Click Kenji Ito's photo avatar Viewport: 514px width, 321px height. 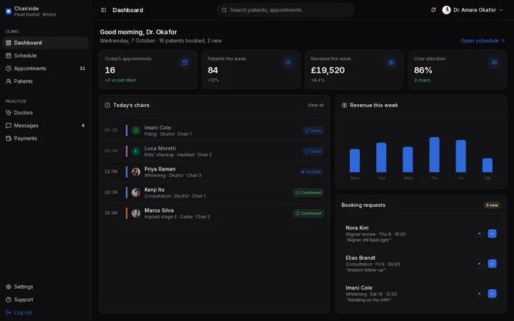pyautogui.click(x=136, y=193)
